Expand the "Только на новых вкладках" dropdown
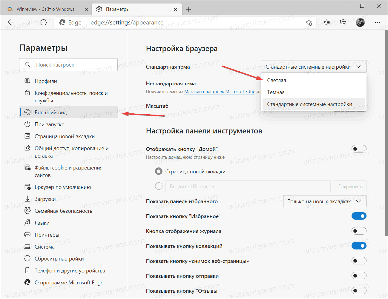The width and height of the screenshot is (388, 299). tap(324, 201)
